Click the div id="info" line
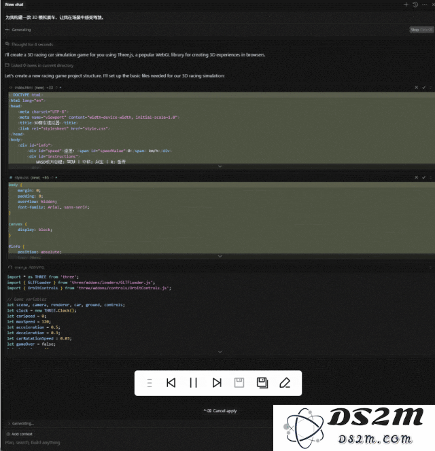The width and height of the screenshot is (435, 451). click(x=35, y=145)
